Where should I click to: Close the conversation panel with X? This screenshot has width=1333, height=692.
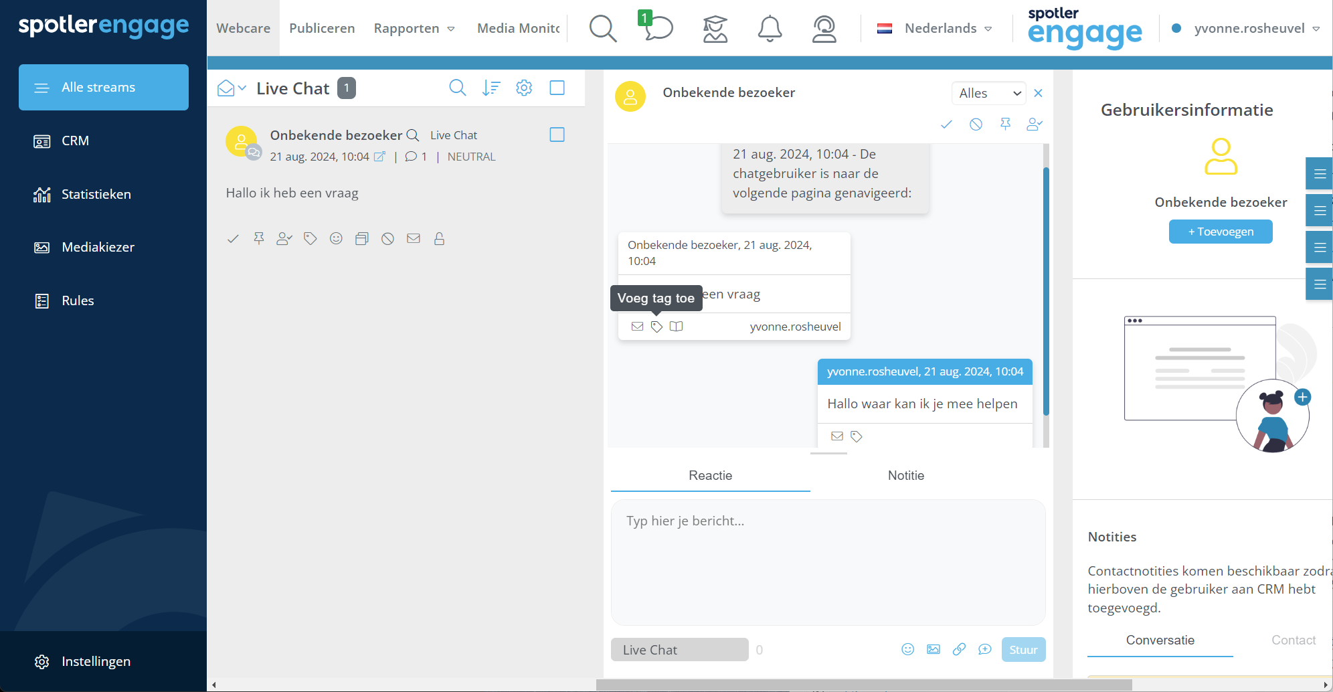1038,93
